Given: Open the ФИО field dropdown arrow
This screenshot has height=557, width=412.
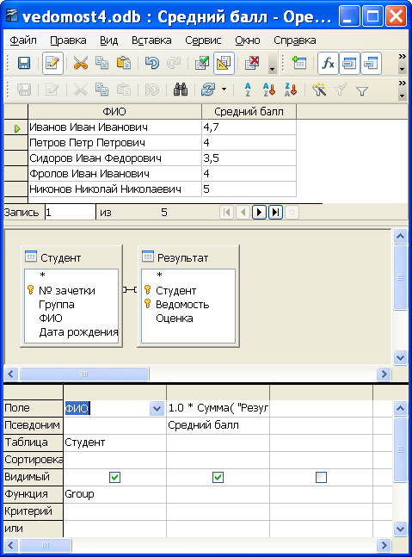Looking at the screenshot, I should coord(157,409).
